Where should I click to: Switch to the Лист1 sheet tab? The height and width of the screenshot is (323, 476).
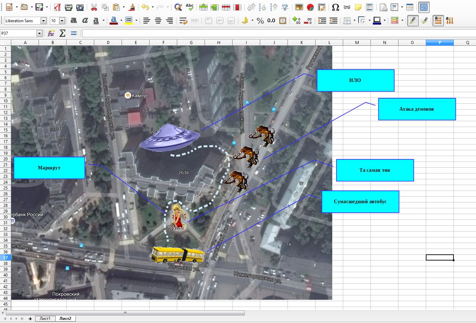click(45, 319)
